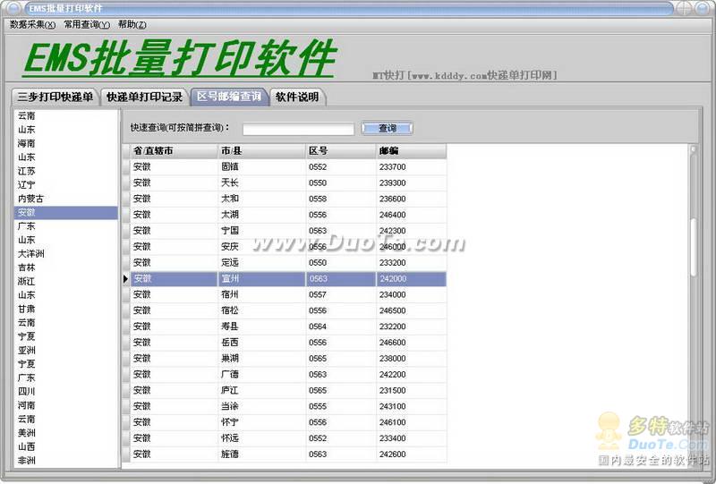Click the 定远 city cell
This screenshot has width=716, height=484.
pyautogui.click(x=261, y=262)
